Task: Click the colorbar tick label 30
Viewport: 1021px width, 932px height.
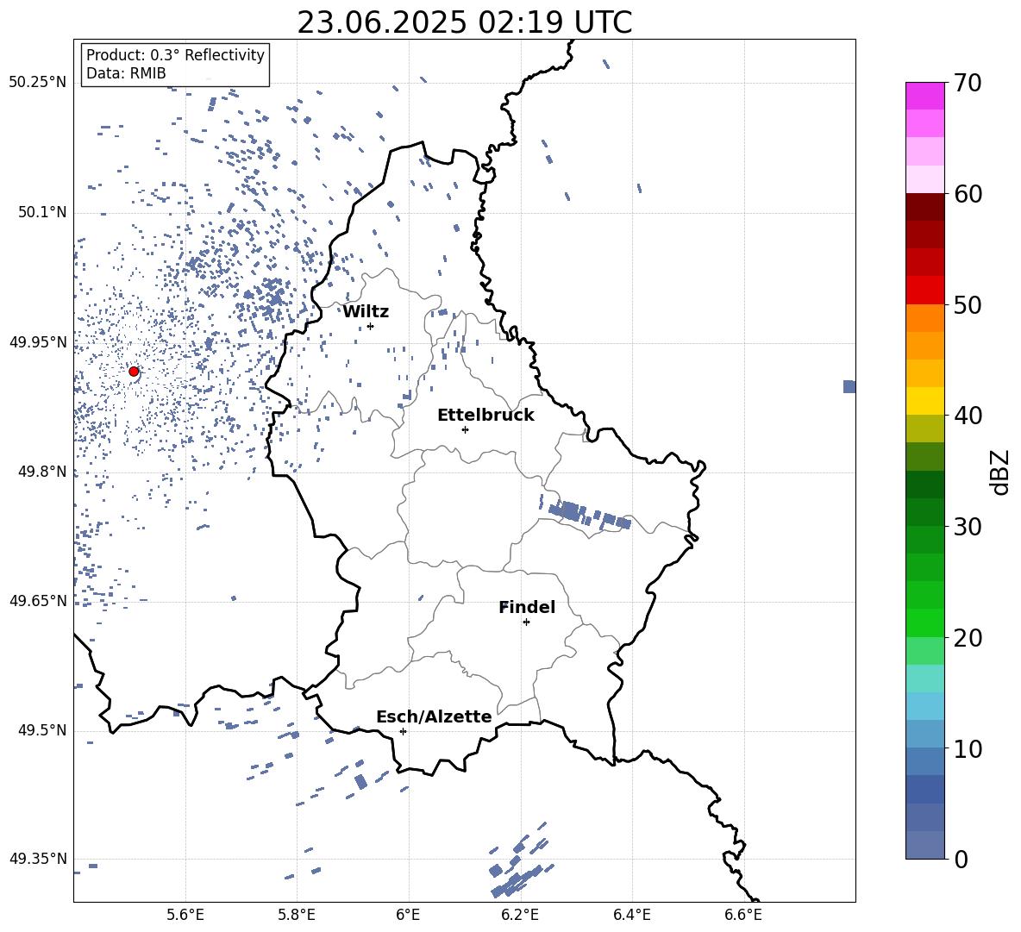Action: click(x=968, y=527)
